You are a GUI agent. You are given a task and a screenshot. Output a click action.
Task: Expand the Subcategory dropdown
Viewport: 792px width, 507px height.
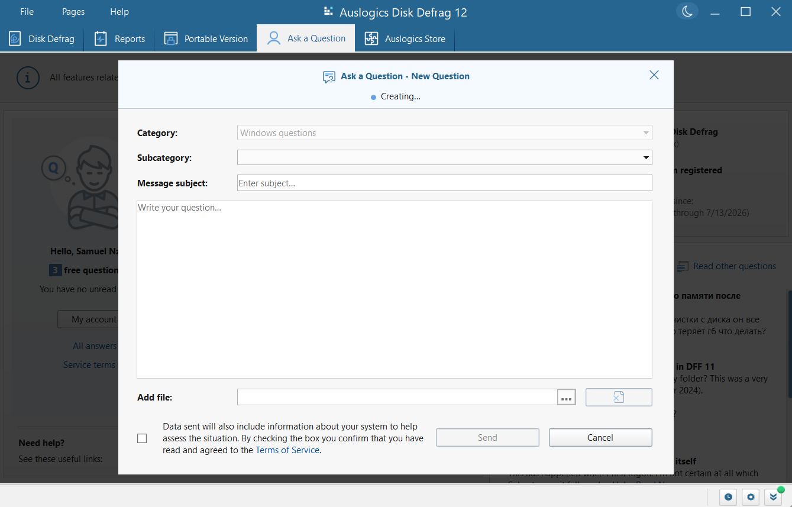(x=645, y=157)
